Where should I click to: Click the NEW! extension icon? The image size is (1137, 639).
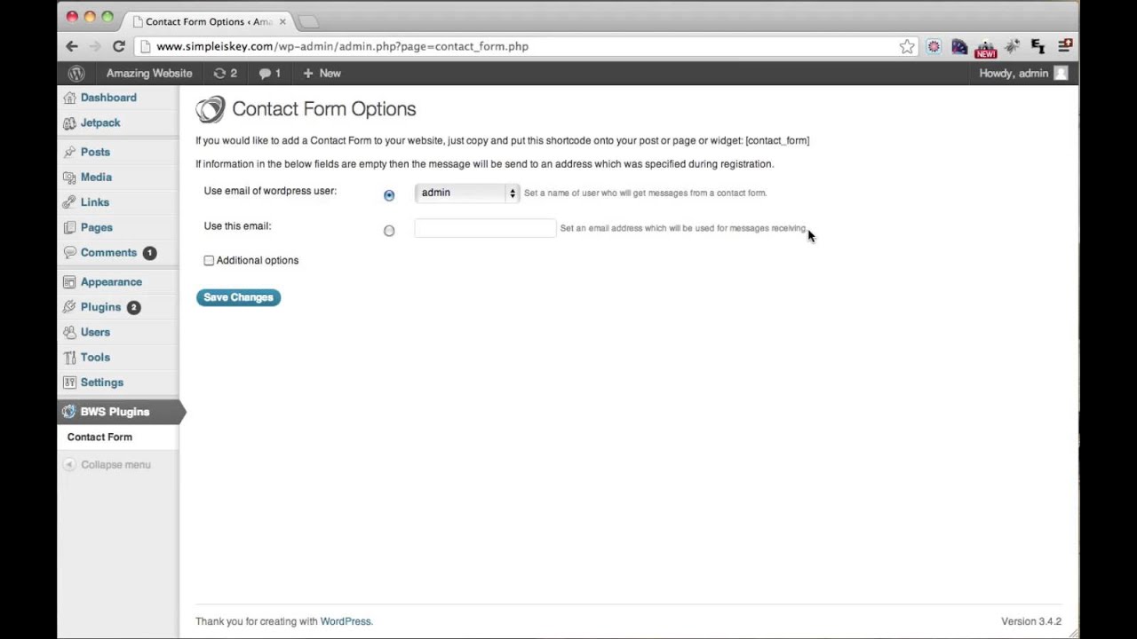click(986, 48)
